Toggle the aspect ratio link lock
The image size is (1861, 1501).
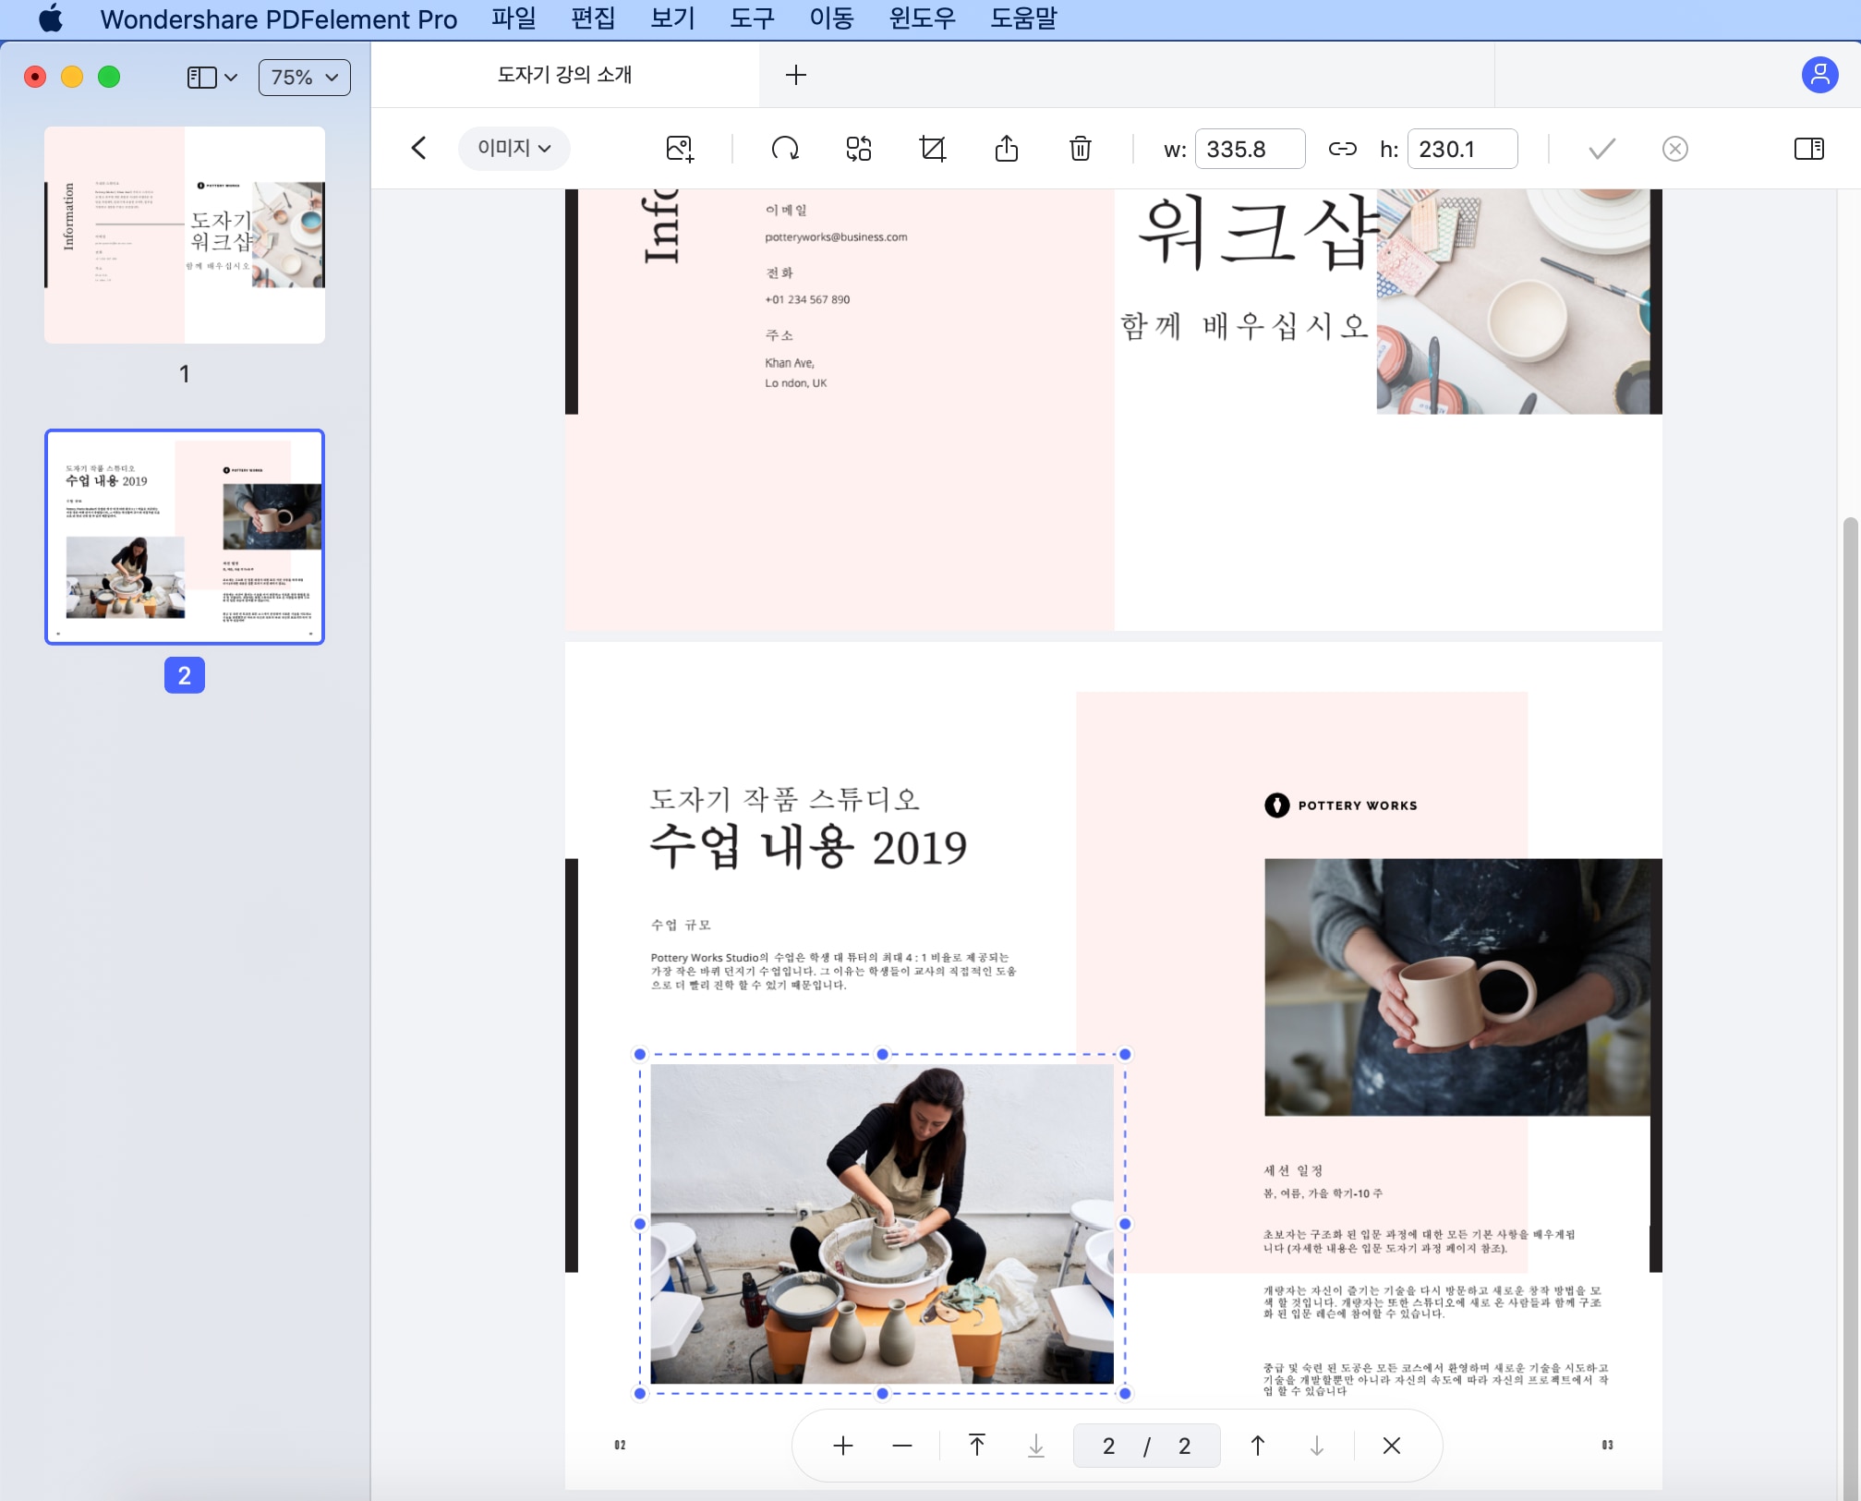(x=1342, y=149)
